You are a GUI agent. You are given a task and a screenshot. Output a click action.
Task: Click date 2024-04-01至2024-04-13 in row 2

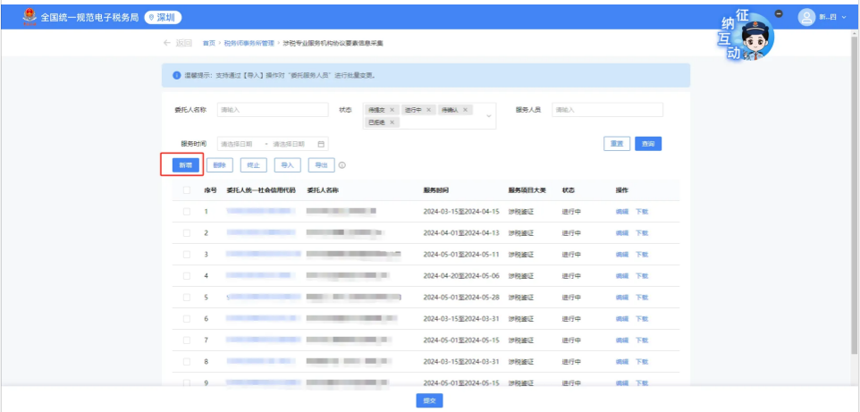461,233
